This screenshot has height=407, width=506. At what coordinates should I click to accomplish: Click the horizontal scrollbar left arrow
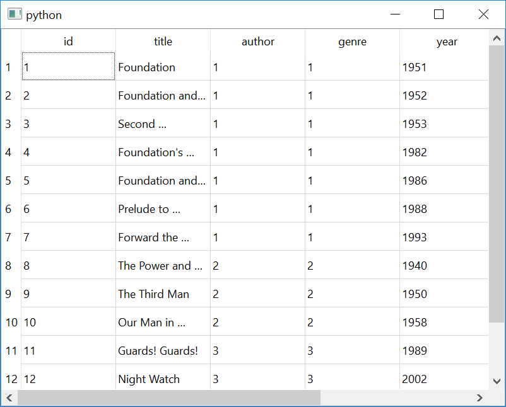[x=9, y=398]
